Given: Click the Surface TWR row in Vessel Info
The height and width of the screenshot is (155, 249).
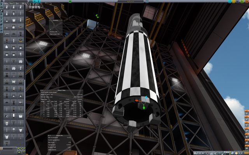Looking at the screenshot, I should point(59,147).
